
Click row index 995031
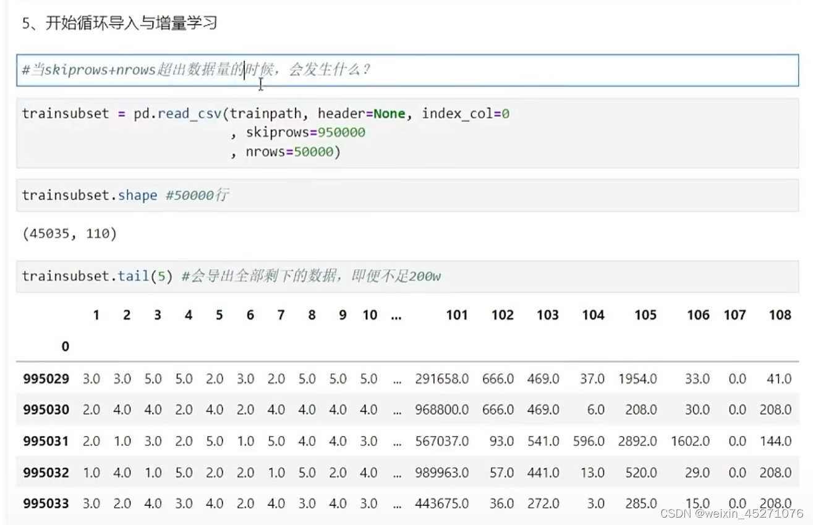click(46, 441)
